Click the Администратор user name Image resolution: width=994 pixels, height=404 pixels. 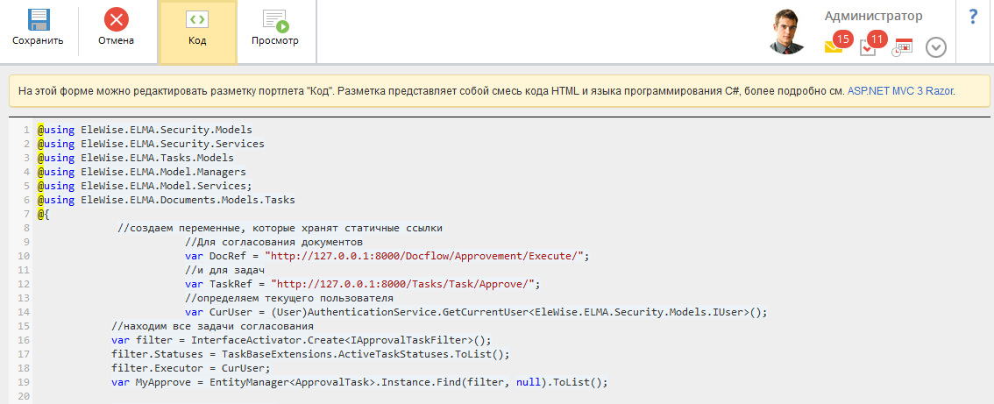pyautogui.click(x=873, y=16)
